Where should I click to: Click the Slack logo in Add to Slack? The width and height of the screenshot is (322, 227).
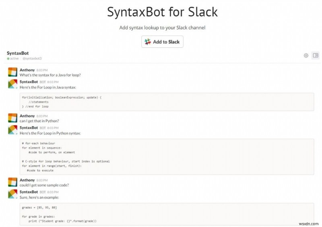pyautogui.click(x=148, y=42)
